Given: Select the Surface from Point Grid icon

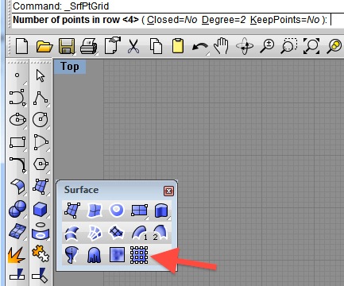Looking at the screenshot, I should pyautogui.click(x=139, y=255).
